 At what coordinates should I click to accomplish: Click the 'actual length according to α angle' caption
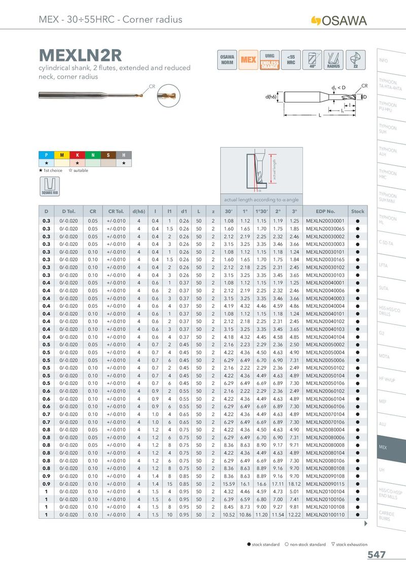point(262,200)
